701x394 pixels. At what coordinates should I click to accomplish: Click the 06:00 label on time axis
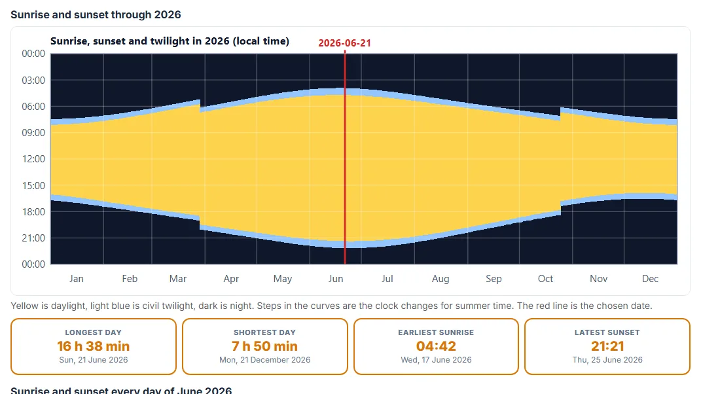point(33,107)
